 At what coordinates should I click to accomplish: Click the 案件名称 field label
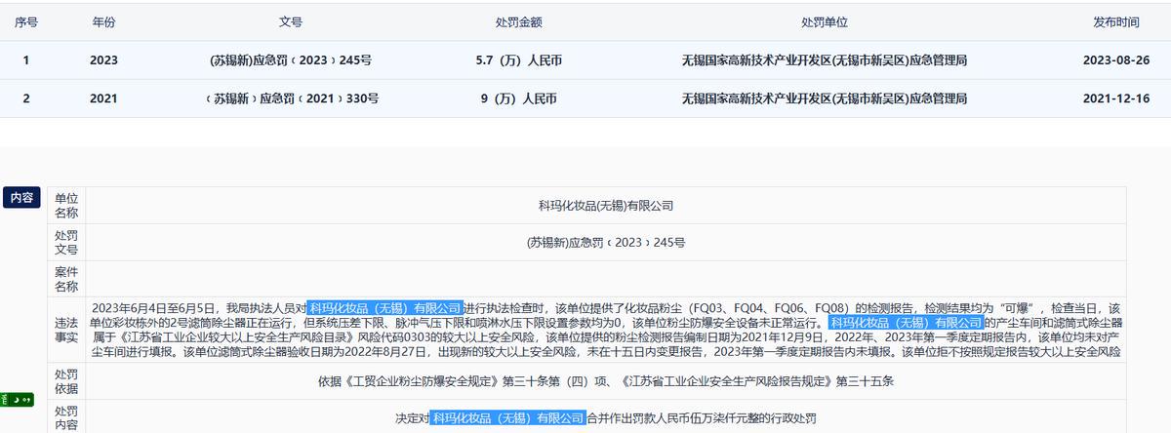pos(66,280)
